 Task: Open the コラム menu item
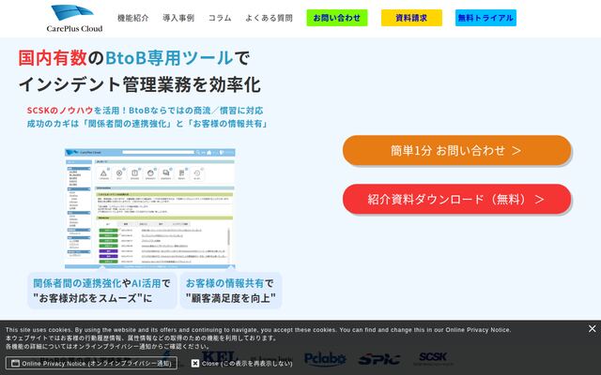click(x=220, y=18)
